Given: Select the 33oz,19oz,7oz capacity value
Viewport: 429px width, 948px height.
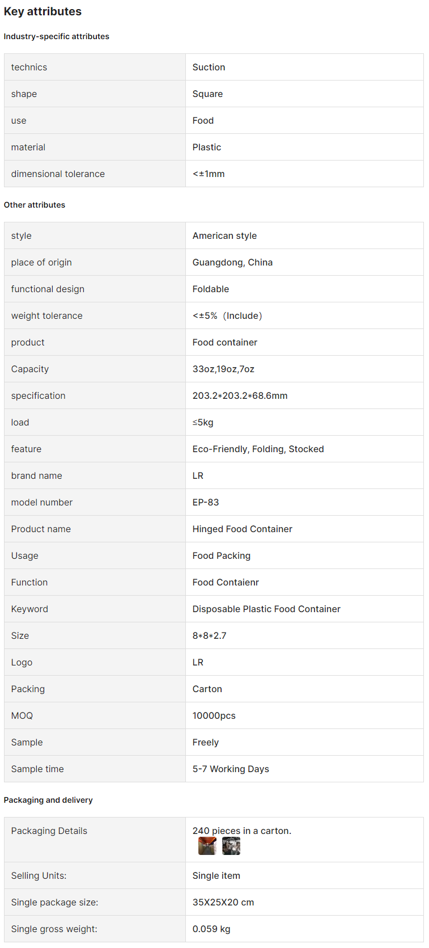Looking at the screenshot, I should pyautogui.click(x=223, y=369).
